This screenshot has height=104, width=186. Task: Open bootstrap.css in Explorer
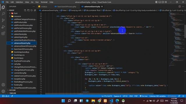(x=19, y=55)
